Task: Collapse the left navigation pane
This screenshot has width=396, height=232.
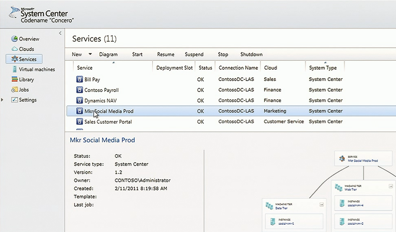Action: (x=60, y=33)
